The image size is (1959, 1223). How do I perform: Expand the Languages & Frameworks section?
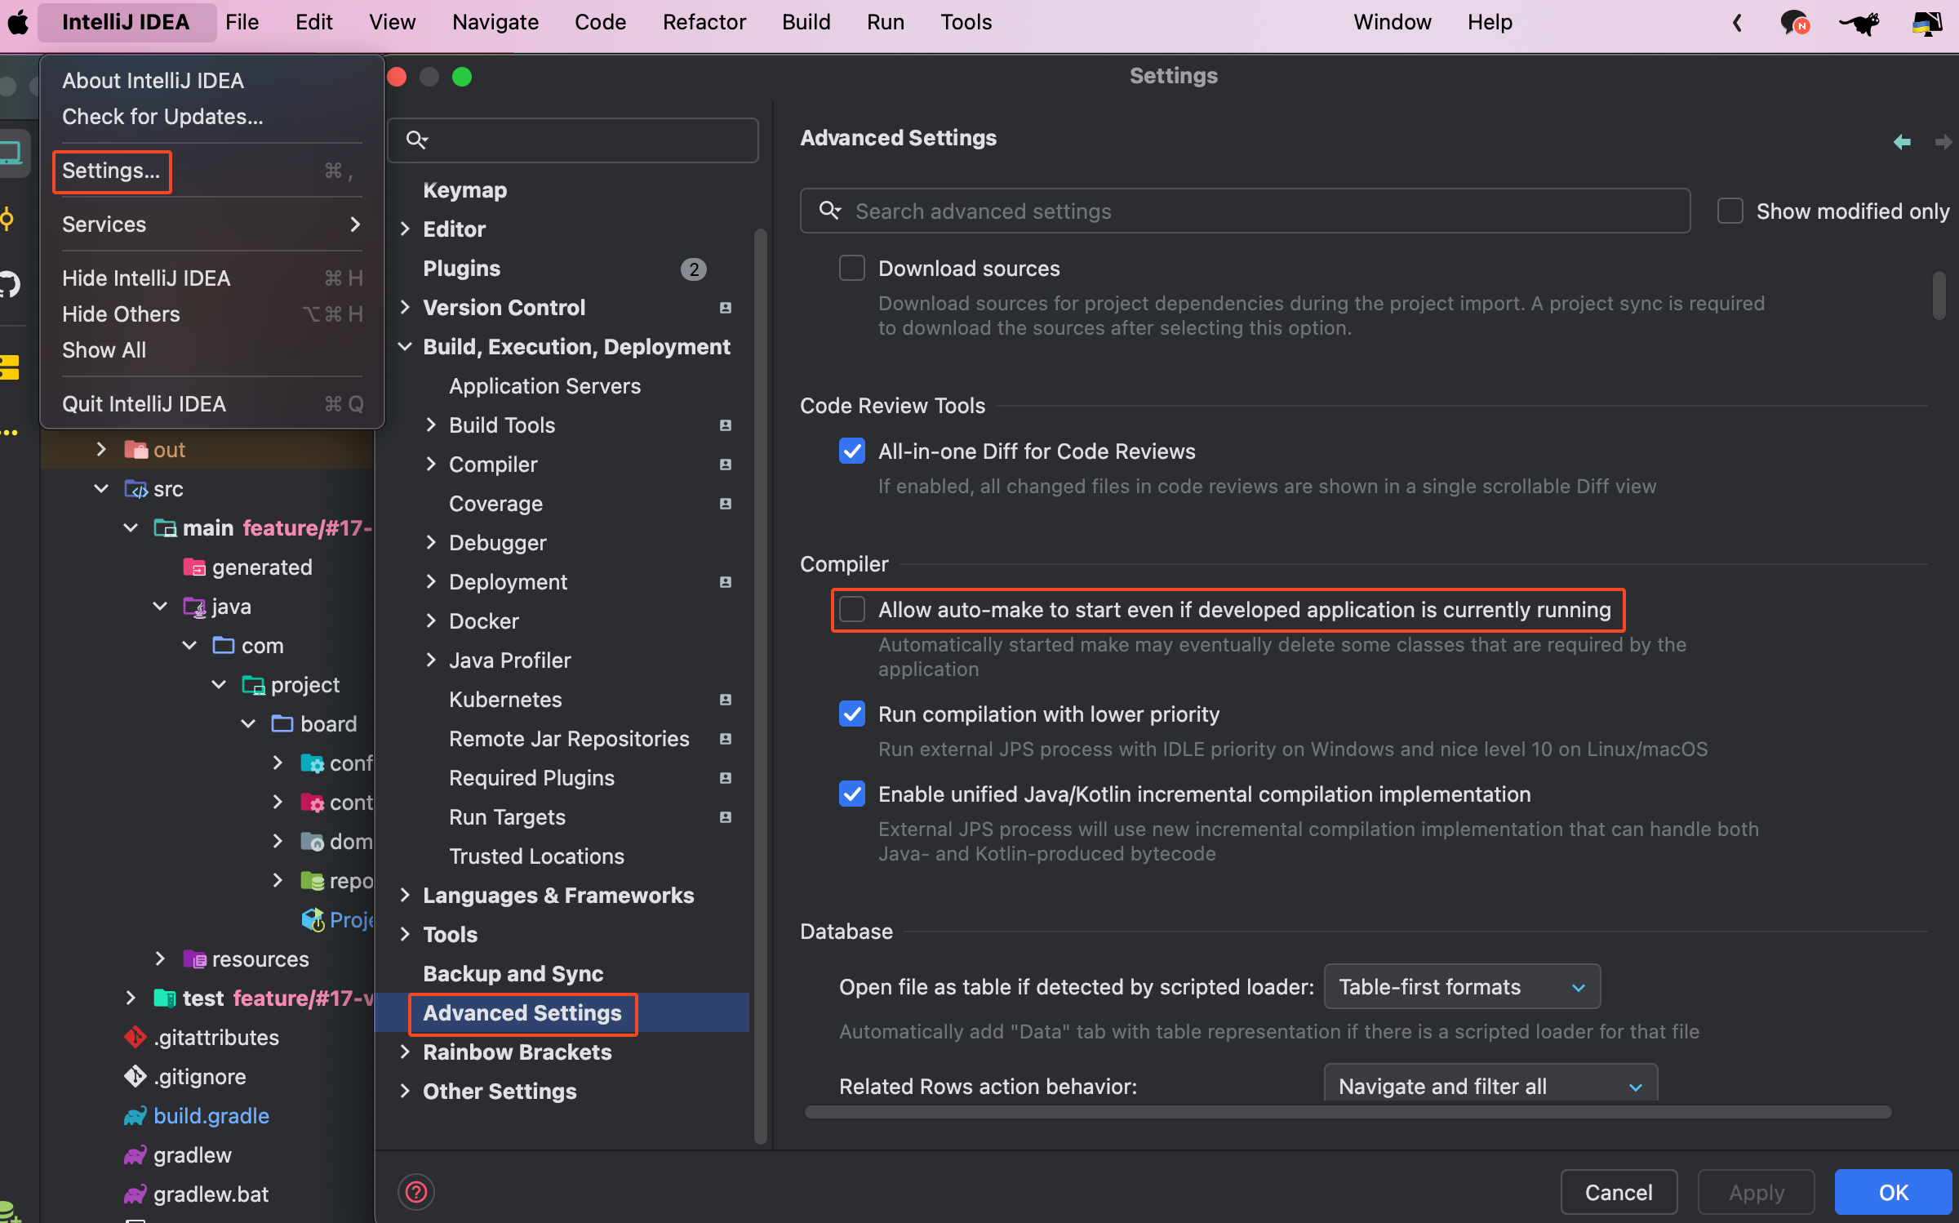click(x=405, y=896)
